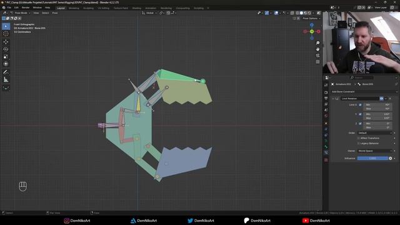Open the pivot point dropdown

[x=161, y=12]
